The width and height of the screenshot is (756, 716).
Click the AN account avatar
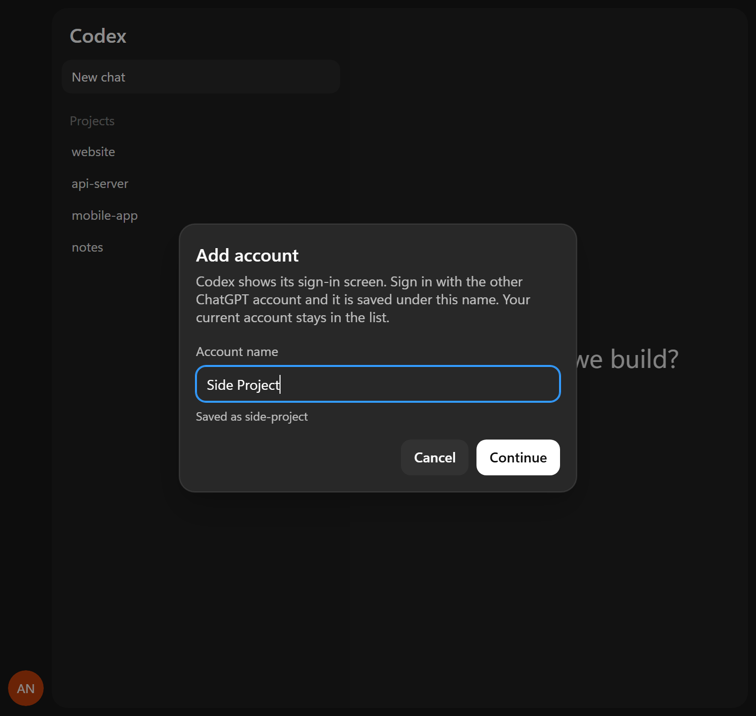26,688
